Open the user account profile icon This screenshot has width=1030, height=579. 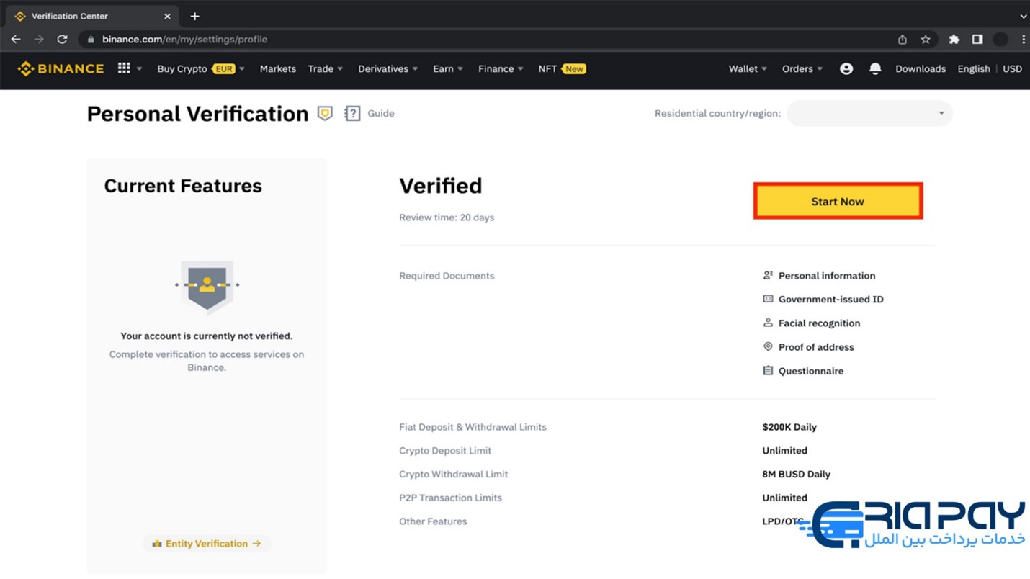point(846,68)
